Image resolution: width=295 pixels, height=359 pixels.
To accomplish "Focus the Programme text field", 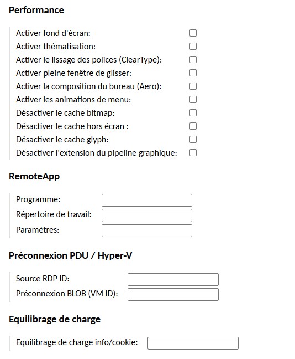I will coord(147,201).
